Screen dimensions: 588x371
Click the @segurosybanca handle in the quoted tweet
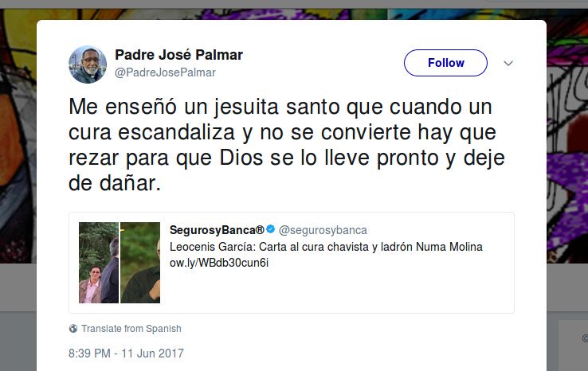(x=323, y=230)
